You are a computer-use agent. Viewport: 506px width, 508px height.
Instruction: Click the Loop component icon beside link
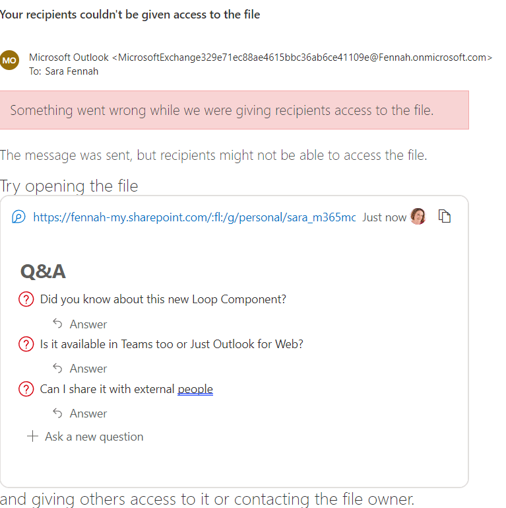pos(18,217)
